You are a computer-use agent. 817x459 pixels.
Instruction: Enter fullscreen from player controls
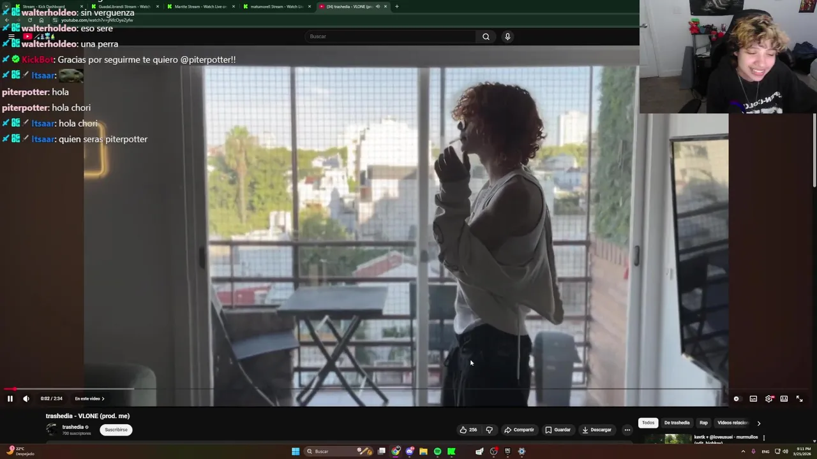pyautogui.click(x=799, y=398)
